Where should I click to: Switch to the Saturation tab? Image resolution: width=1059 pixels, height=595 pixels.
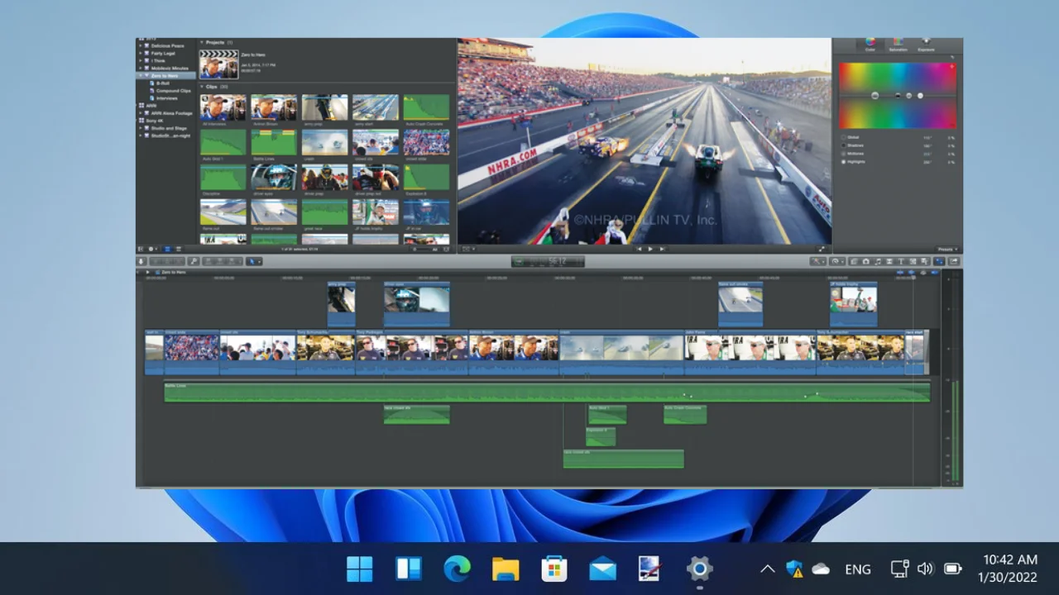click(x=898, y=45)
